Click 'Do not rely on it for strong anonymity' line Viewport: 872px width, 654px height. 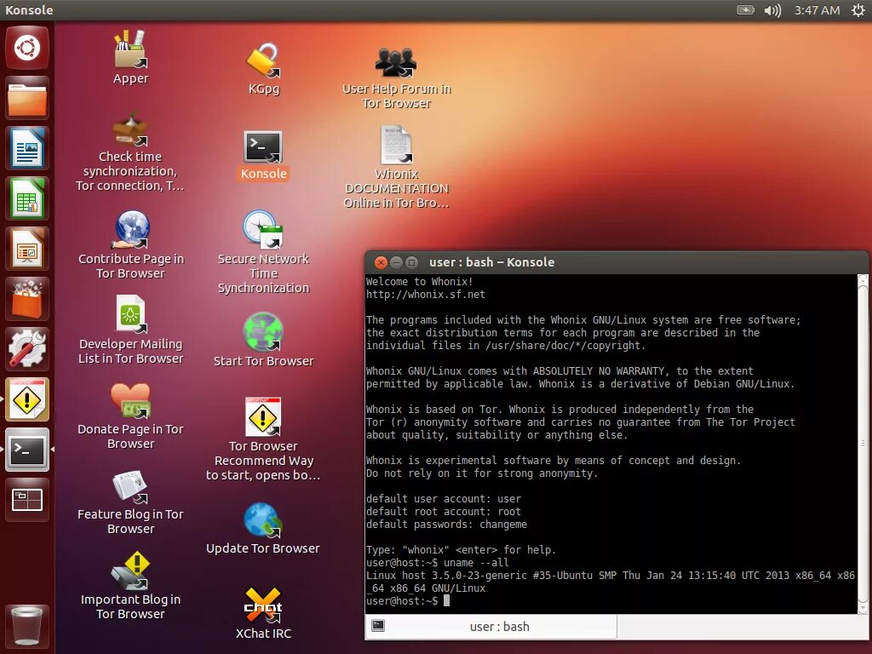pyautogui.click(x=482, y=473)
